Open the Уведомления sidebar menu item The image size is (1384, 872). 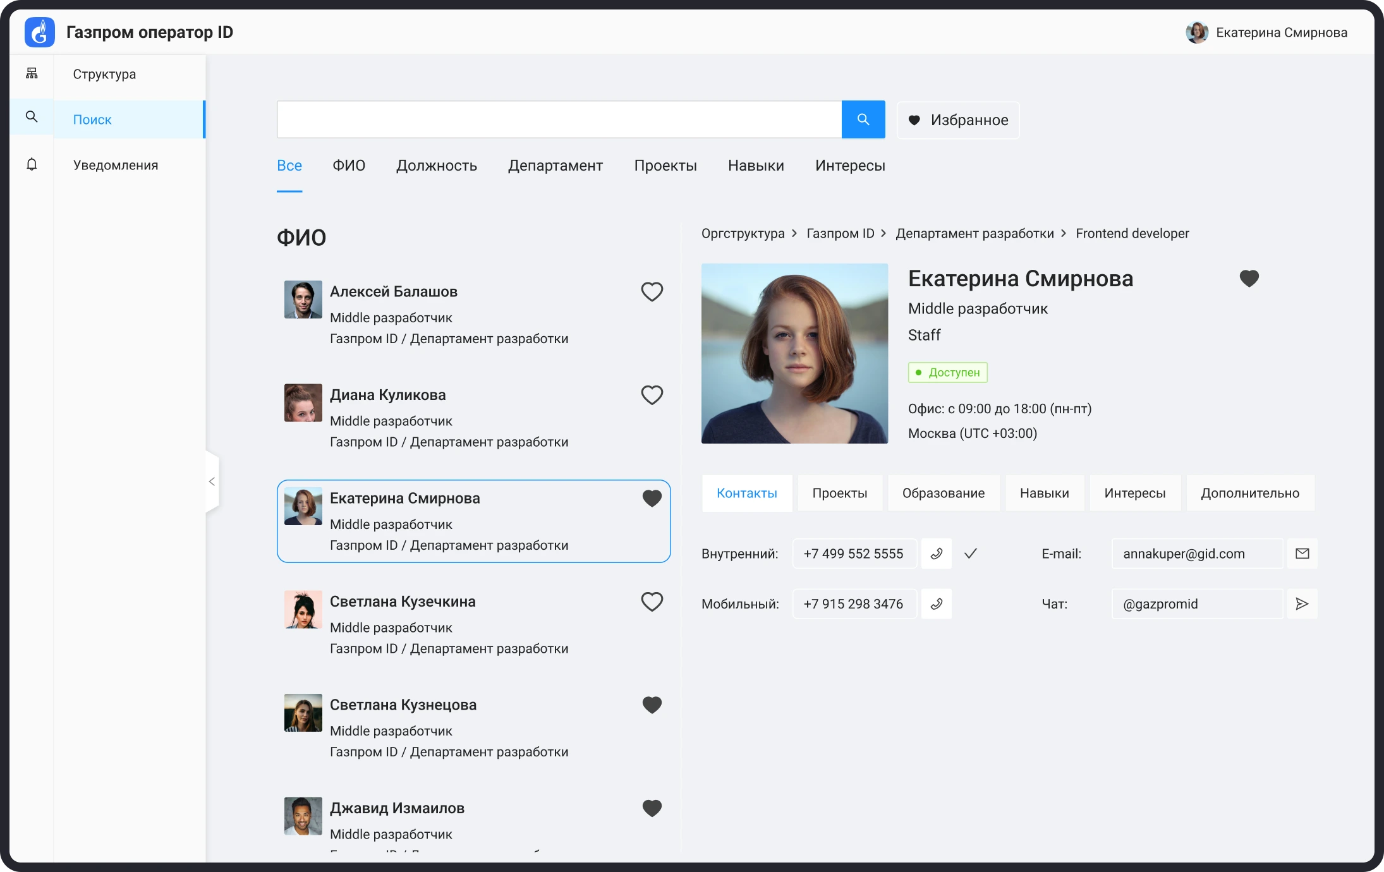(116, 165)
